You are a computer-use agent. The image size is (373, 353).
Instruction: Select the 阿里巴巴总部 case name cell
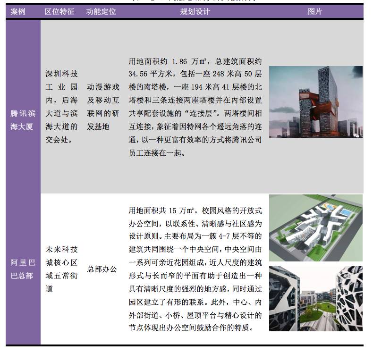[x=23, y=269]
